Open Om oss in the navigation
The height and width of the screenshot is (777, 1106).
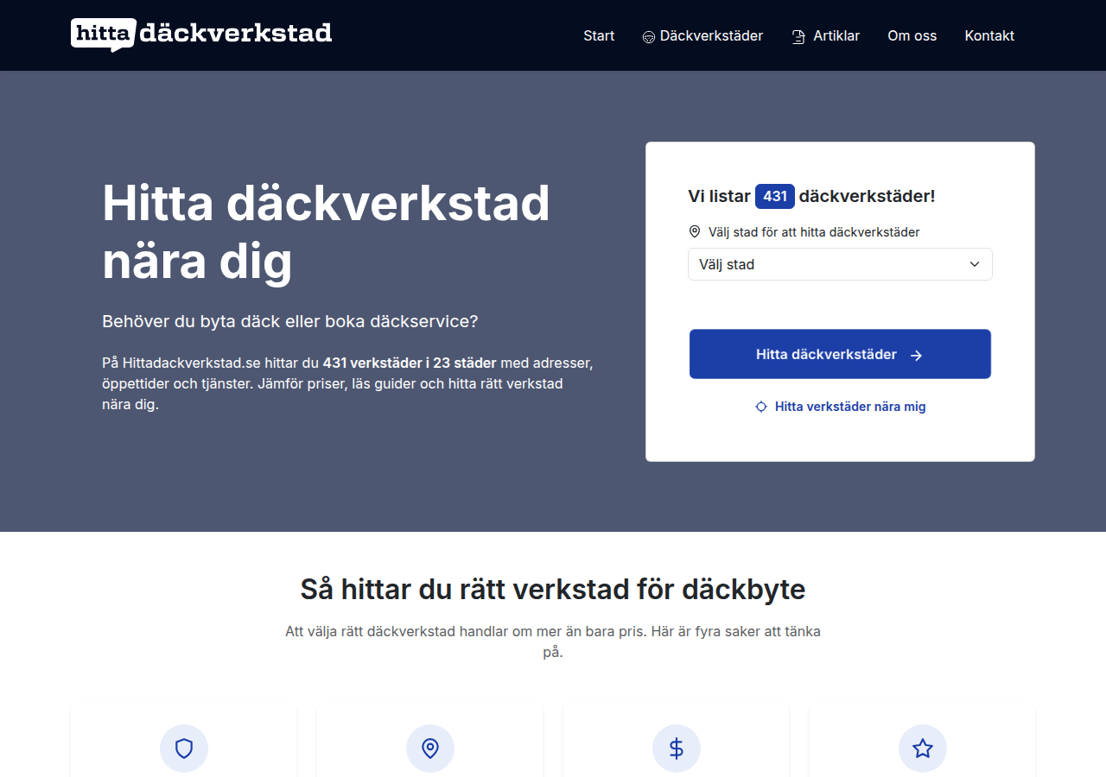(x=912, y=35)
